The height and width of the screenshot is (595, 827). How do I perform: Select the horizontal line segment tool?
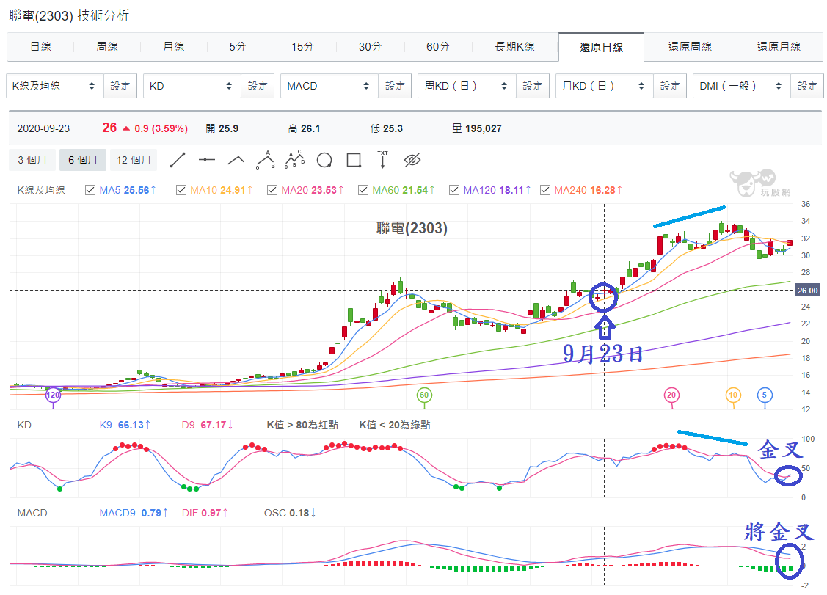pyautogui.click(x=207, y=160)
